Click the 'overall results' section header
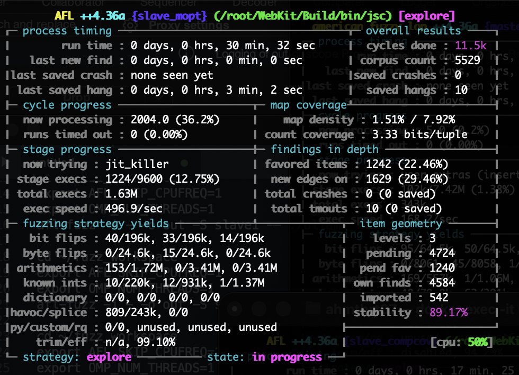519x375 pixels. point(413,30)
